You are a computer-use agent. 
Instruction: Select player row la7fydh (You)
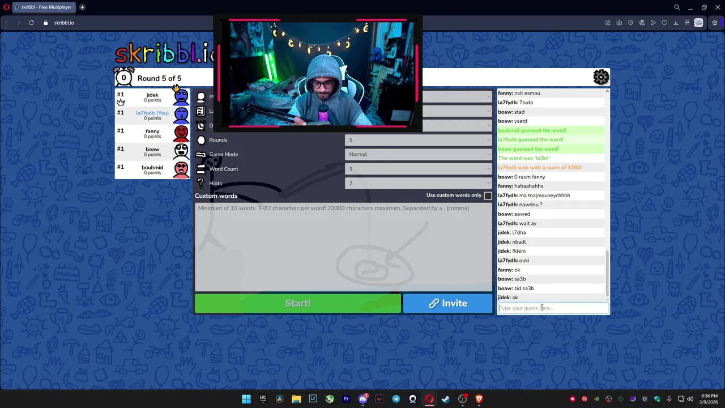click(153, 115)
